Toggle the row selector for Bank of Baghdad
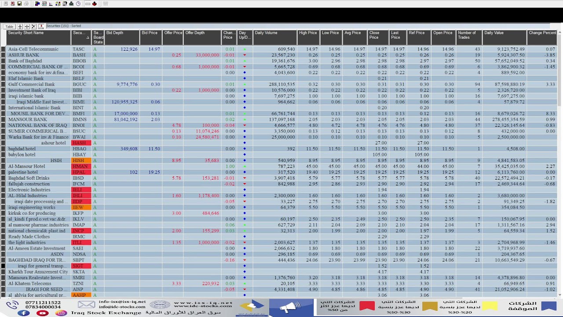This screenshot has height=317, width=563. [3, 61]
